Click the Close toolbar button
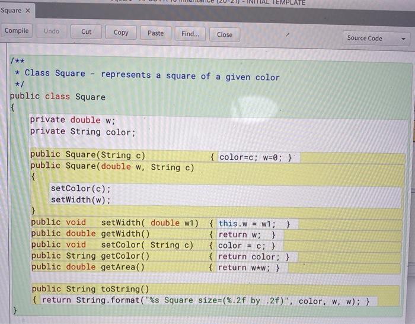 point(225,34)
